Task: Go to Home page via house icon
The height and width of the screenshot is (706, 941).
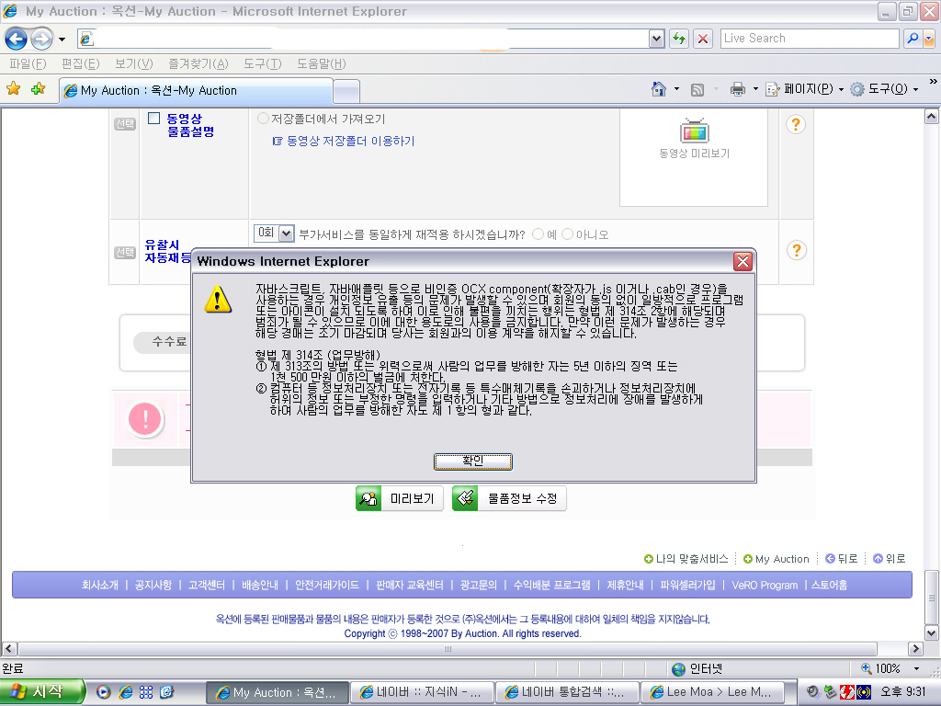Action: click(x=658, y=89)
